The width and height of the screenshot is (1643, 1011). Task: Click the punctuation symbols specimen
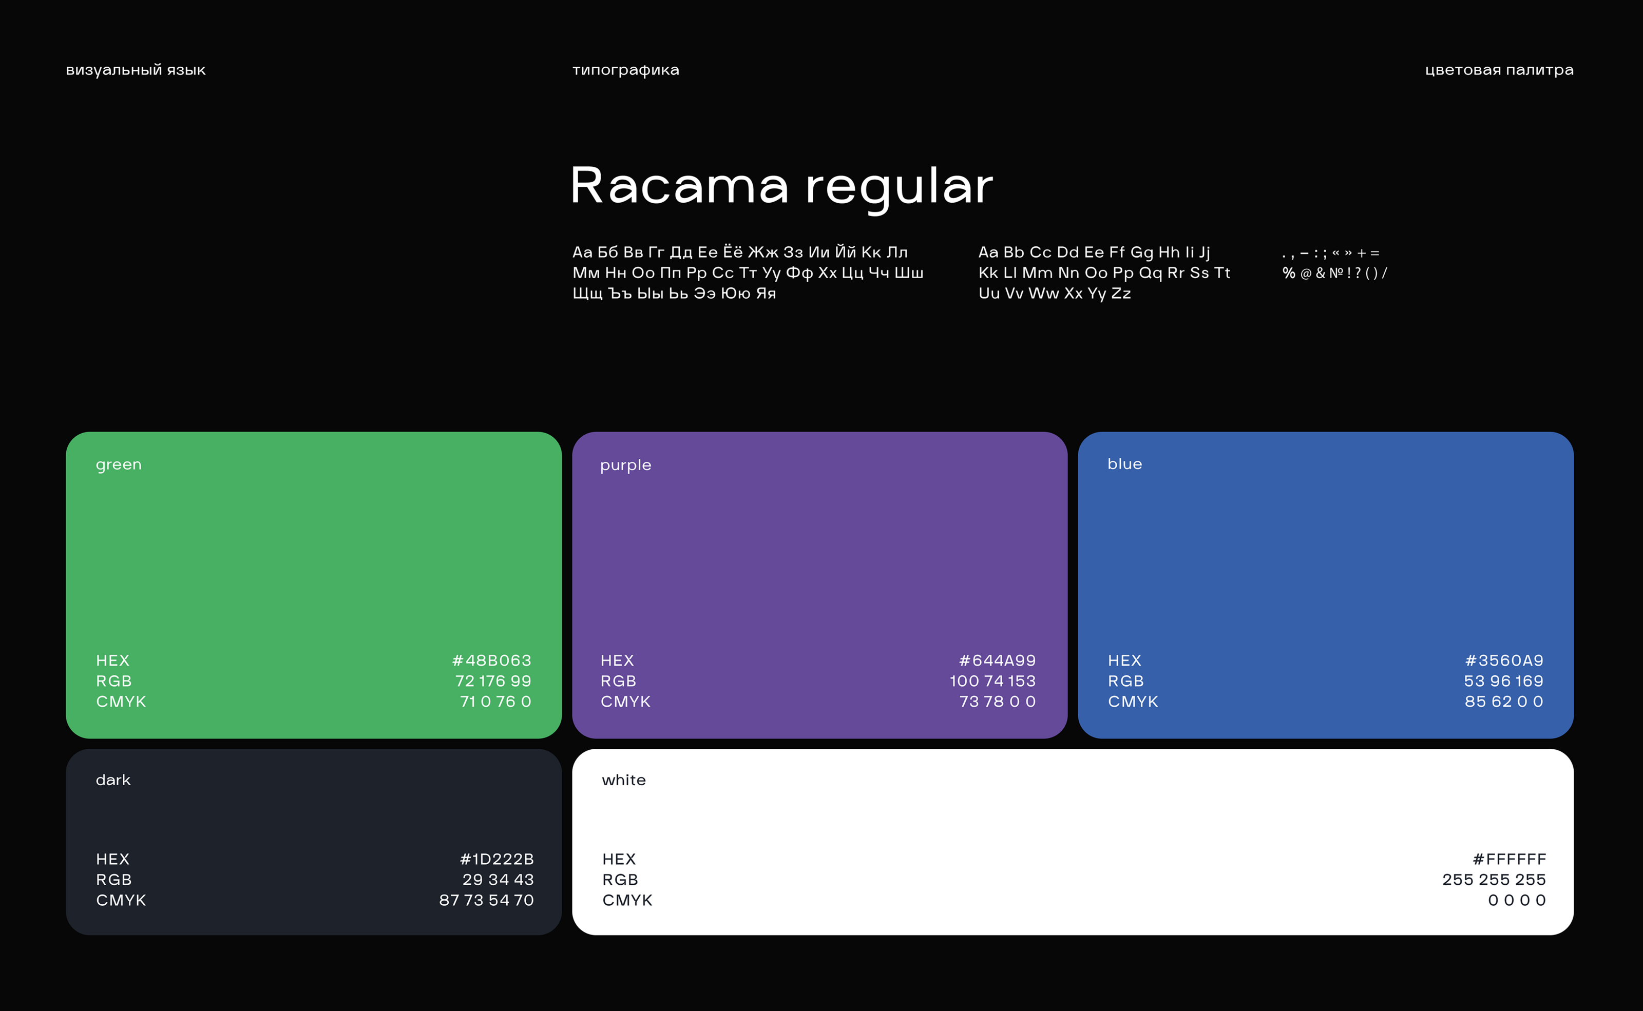coord(1334,263)
